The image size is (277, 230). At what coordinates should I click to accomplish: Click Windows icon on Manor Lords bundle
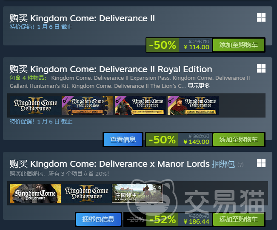pos(261,163)
